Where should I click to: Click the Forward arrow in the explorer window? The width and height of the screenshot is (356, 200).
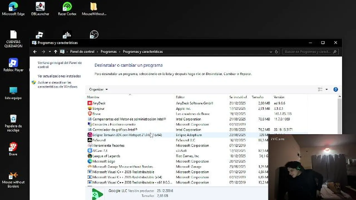point(43,52)
